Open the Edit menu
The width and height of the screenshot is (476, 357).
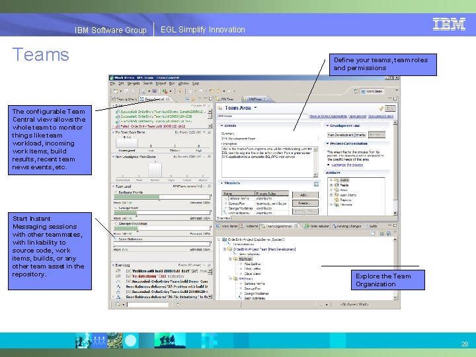click(x=121, y=83)
